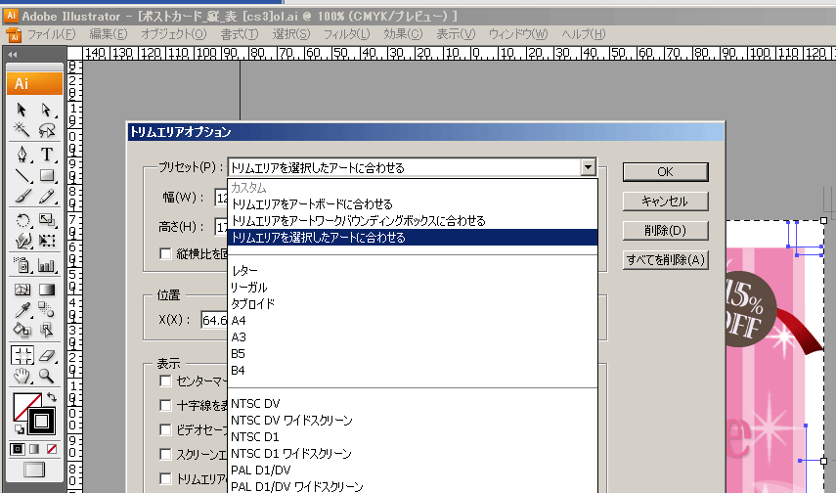Select the Paintbrush tool
Screen dimensions: 836x493
[22, 196]
